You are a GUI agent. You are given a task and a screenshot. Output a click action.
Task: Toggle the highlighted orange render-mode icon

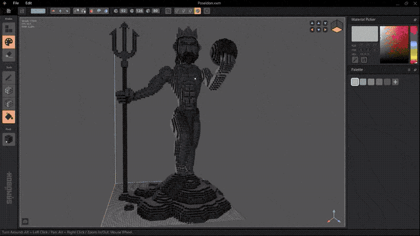[x=197, y=11]
